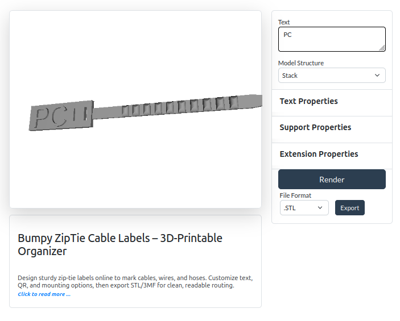Click the resize handle of the Text box
This screenshot has width=400, height=321.
tap(382, 48)
